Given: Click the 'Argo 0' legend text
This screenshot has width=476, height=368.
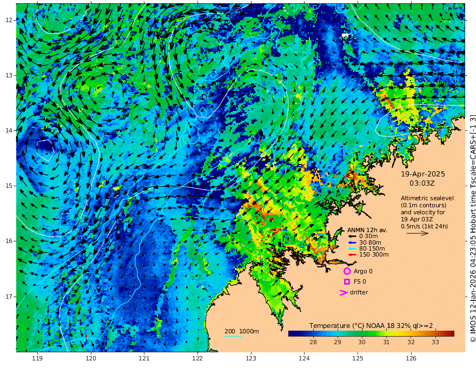Looking at the screenshot, I should [363, 272].
